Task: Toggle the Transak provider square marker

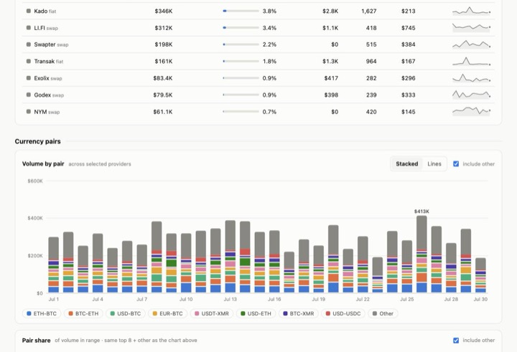Action: 29,61
